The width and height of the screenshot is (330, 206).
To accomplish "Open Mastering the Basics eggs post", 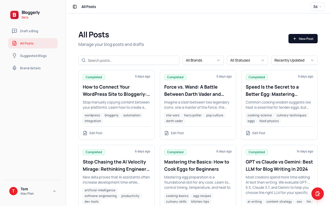I will pos(197,165).
